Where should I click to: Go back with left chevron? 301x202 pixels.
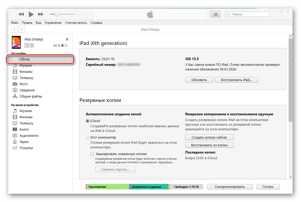(15, 30)
